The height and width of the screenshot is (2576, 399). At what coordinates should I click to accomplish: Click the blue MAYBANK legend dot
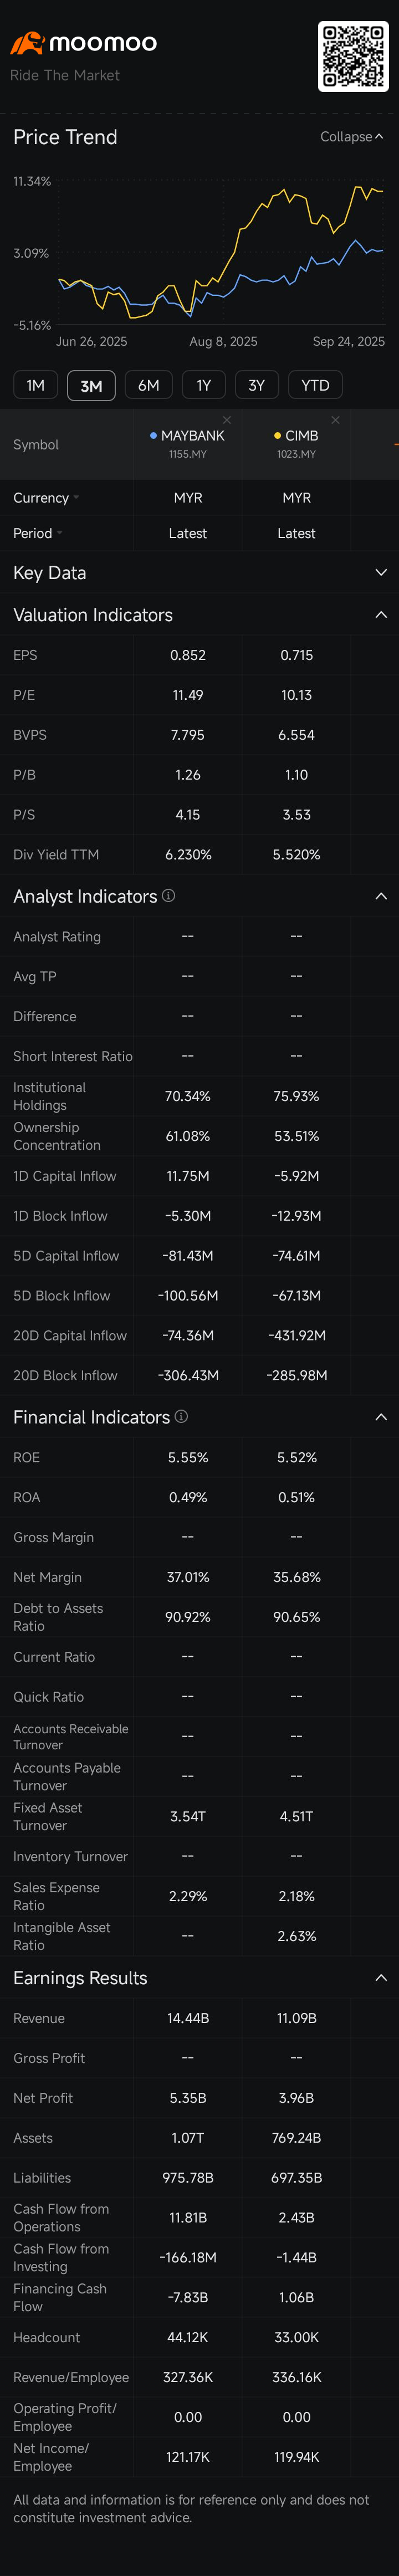[153, 436]
